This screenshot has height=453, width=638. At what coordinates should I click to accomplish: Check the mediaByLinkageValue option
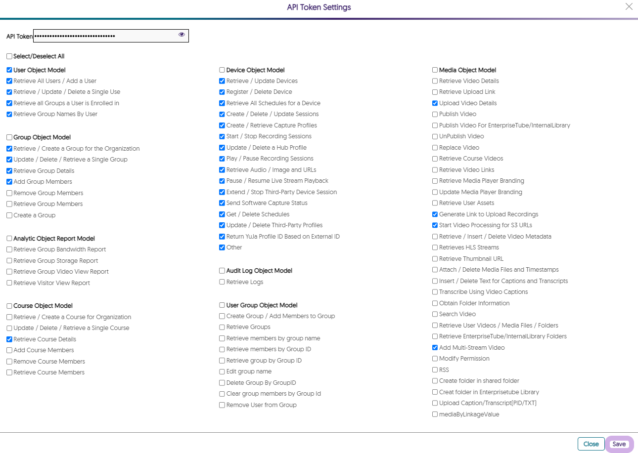tap(435, 414)
